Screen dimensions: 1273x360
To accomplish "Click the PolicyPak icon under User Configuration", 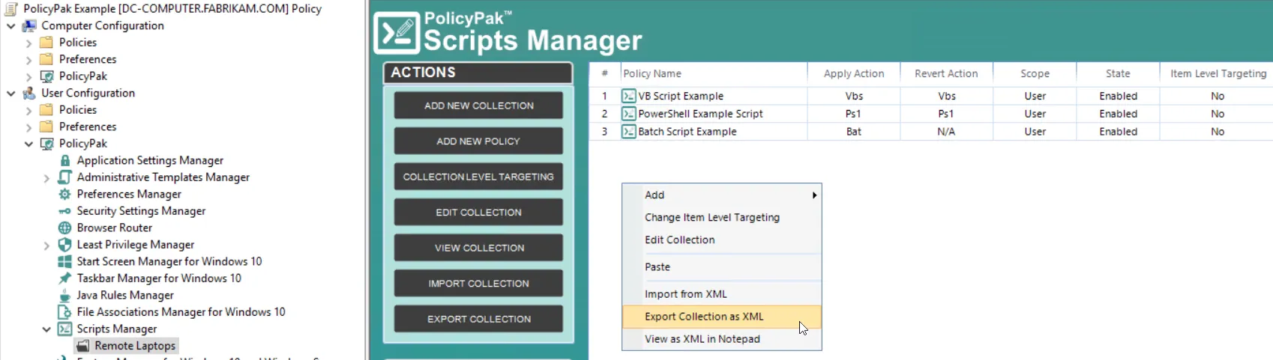I will coord(46,144).
